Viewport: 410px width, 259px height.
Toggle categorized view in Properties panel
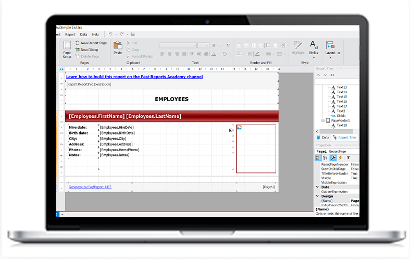[x=318, y=157]
